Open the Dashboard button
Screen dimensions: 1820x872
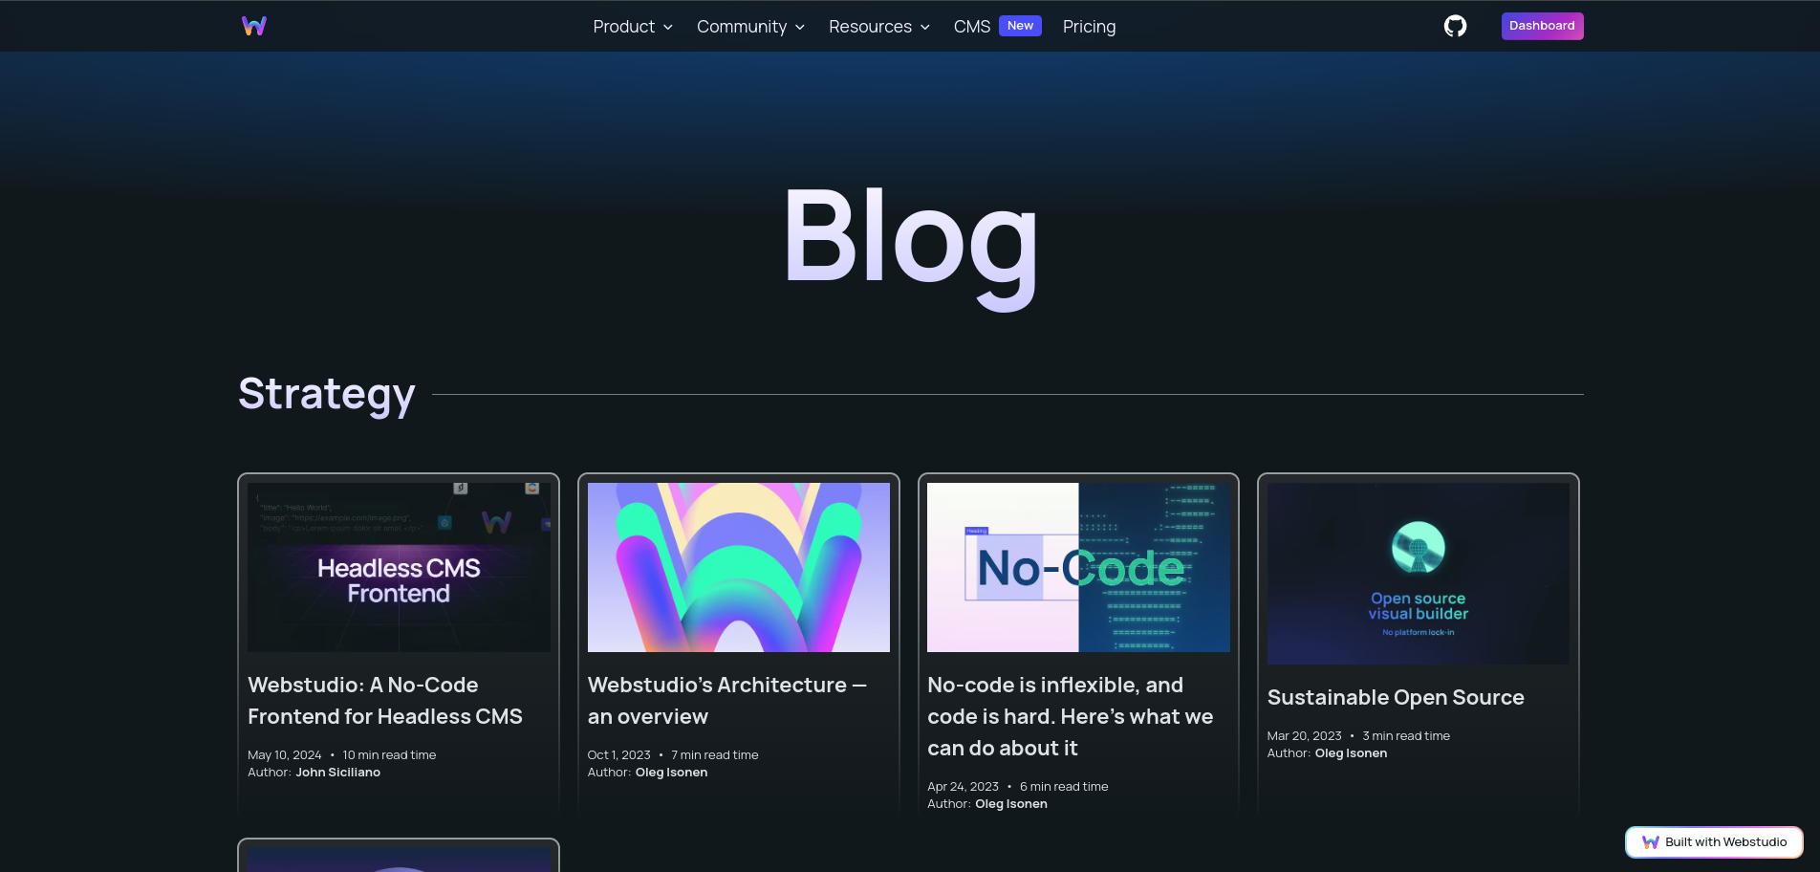coord(1542,26)
